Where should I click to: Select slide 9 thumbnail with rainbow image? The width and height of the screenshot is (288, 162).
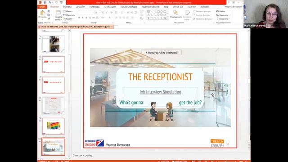coord(53,126)
